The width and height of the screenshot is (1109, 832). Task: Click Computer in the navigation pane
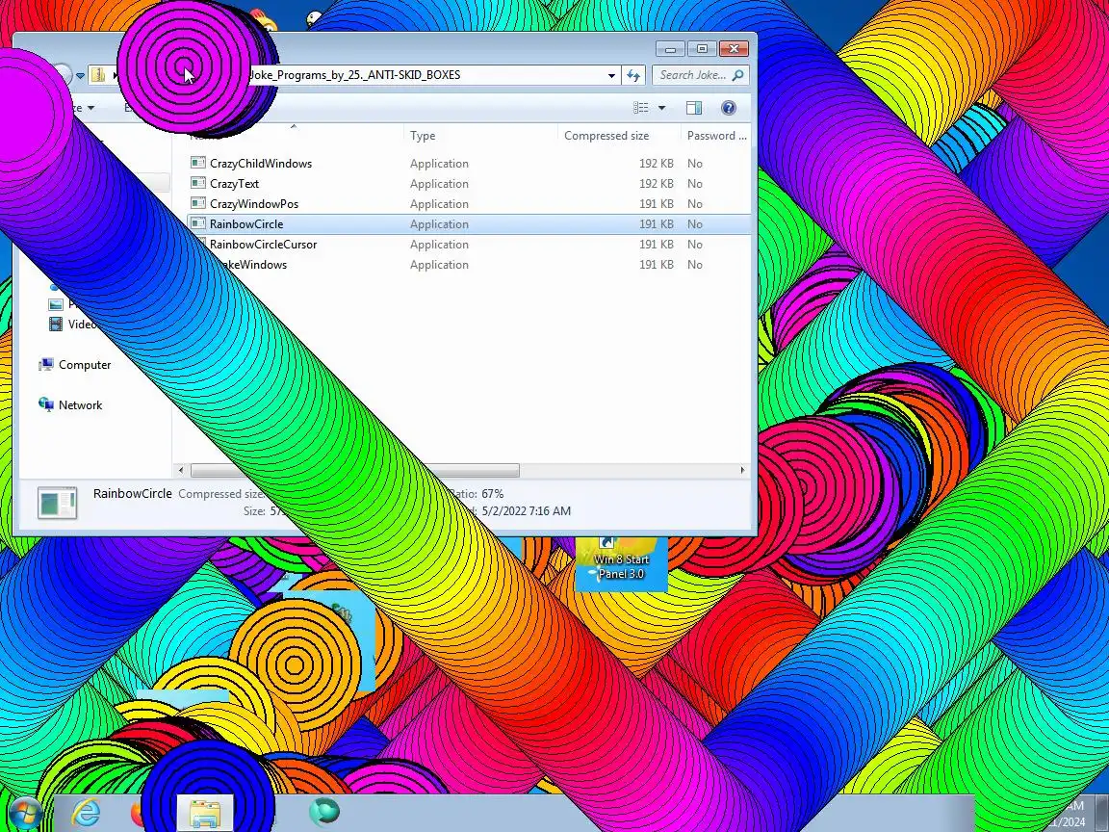[x=85, y=365]
